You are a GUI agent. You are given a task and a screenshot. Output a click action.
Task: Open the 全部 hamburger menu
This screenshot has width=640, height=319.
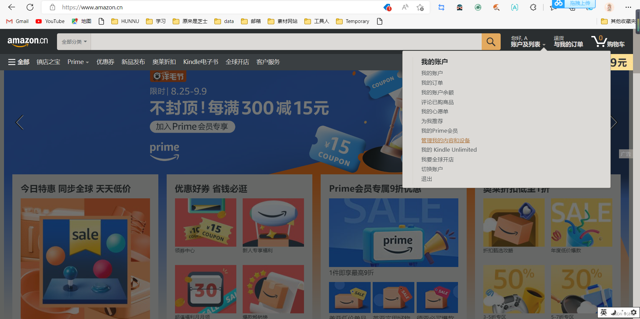point(19,62)
